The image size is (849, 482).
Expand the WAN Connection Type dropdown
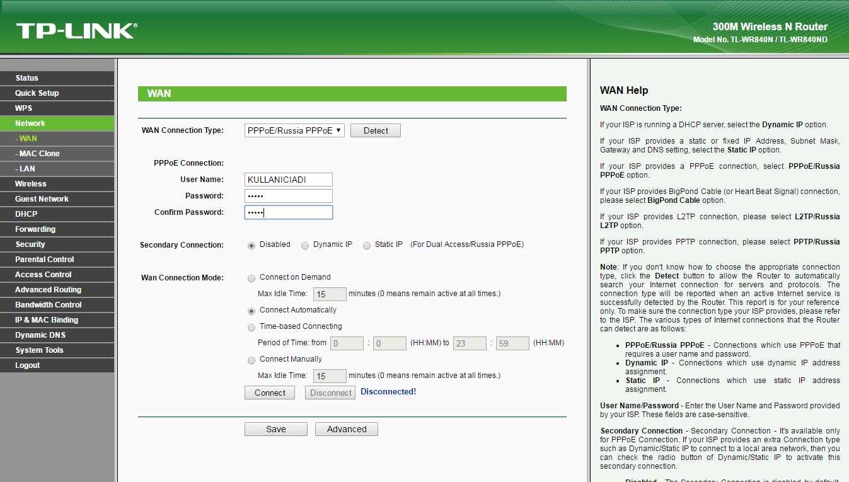[294, 130]
